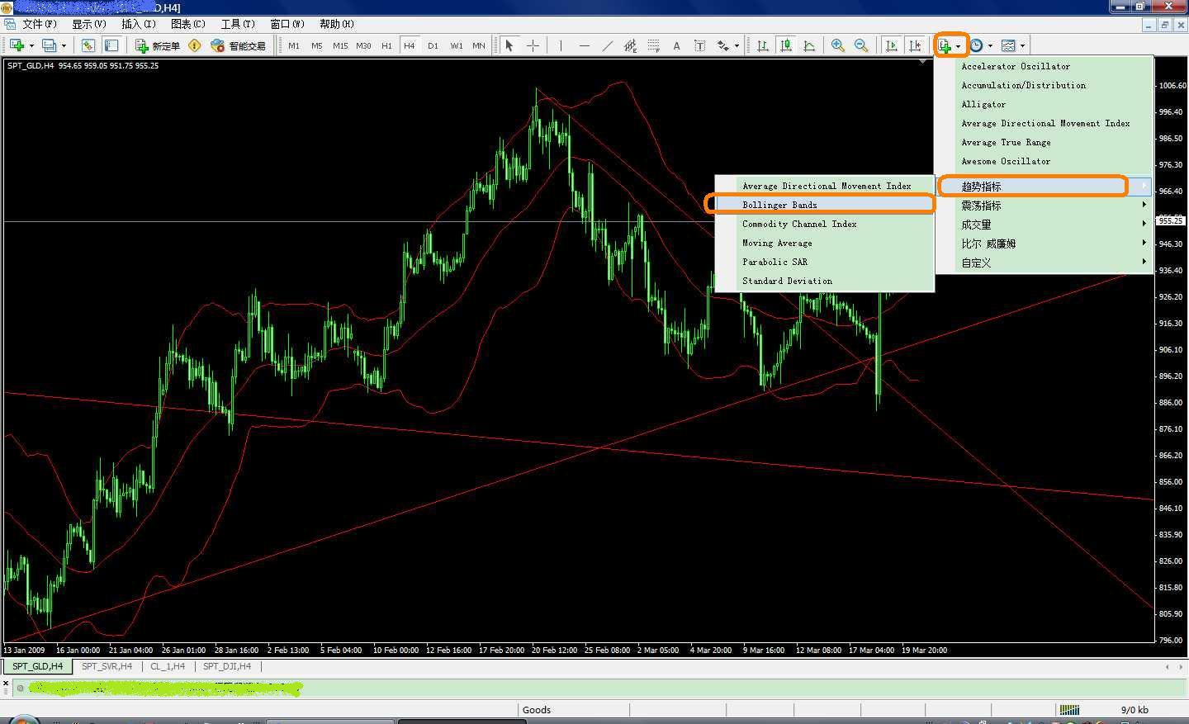Select the vertical line drawing tool

point(561,45)
